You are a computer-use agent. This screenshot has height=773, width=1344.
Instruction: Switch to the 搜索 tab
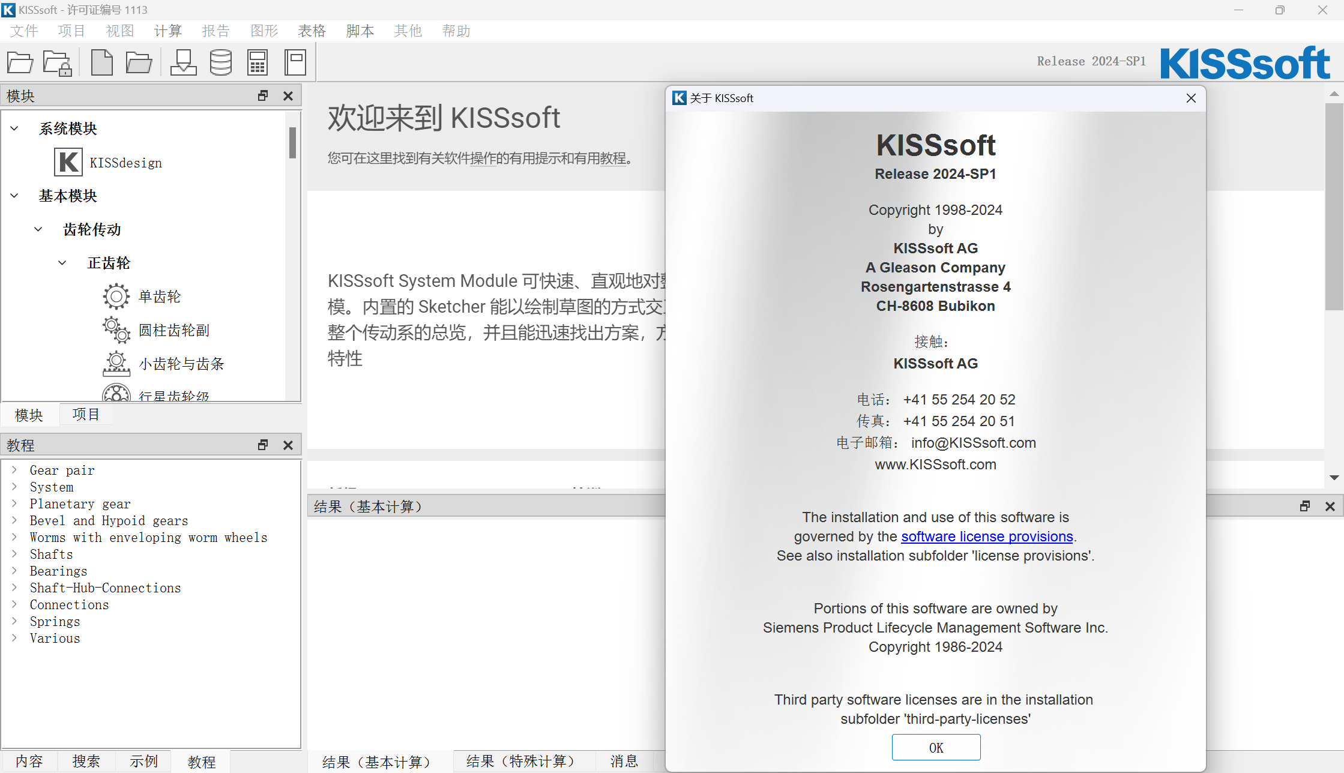[x=86, y=761]
